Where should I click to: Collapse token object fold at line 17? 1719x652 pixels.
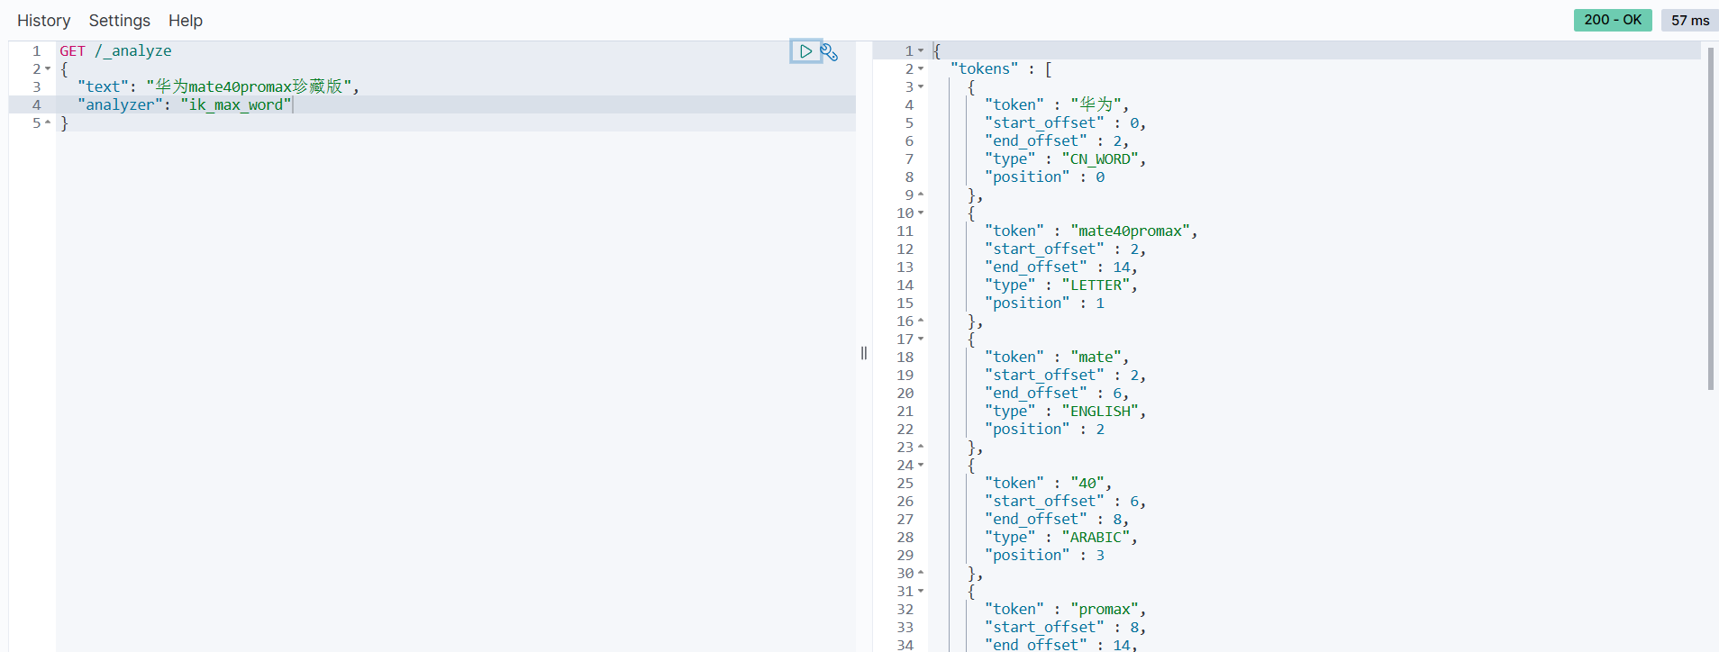point(921,340)
